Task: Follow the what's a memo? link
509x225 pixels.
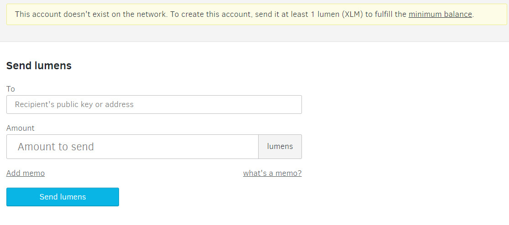Action: point(272,173)
